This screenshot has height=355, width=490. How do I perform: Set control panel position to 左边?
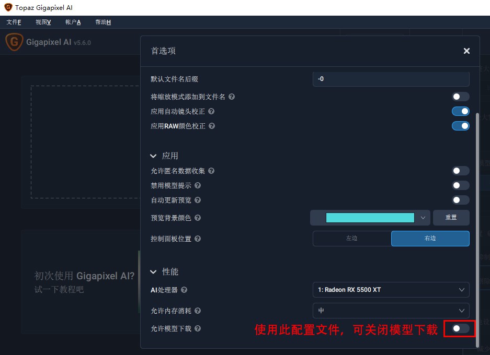(352, 239)
